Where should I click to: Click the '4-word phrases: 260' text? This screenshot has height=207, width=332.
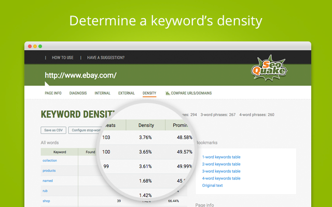[257, 115]
